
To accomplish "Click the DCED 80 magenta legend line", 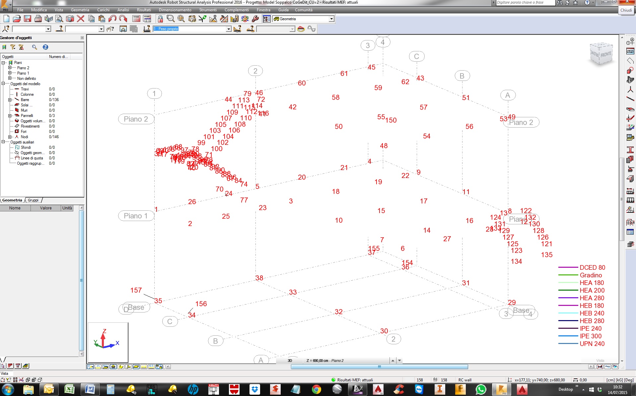I will 568,267.
